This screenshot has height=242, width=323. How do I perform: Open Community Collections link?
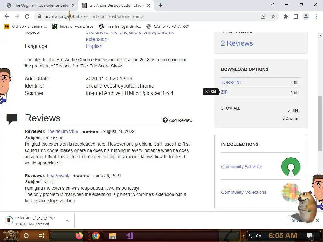click(x=244, y=192)
